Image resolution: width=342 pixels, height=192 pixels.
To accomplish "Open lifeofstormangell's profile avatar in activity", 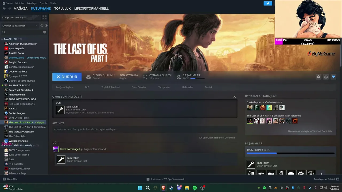I will tap(56, 149).
